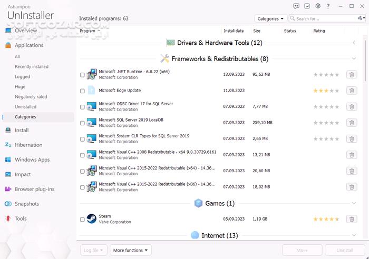
Task: Open Snapshots in sidebar
Action: pyautogui.click(x=27, y=204)
